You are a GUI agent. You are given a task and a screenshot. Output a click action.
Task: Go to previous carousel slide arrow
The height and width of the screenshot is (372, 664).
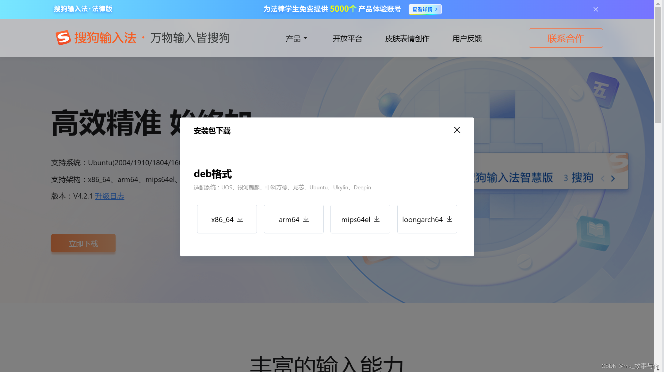(603, 179)
